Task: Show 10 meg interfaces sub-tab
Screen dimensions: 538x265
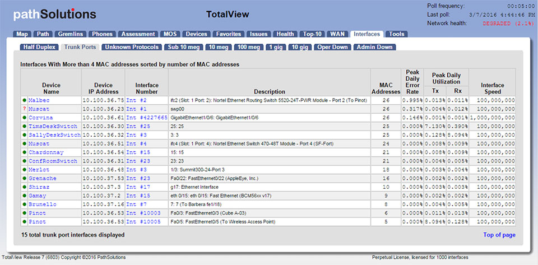Action: click(219, 47)
